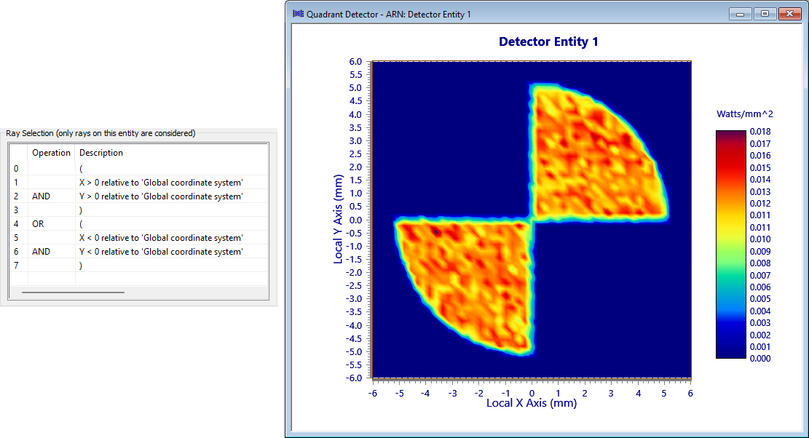
Task: Select the 'X < 0' condition in row 5
Action: (x=161, y=238)
